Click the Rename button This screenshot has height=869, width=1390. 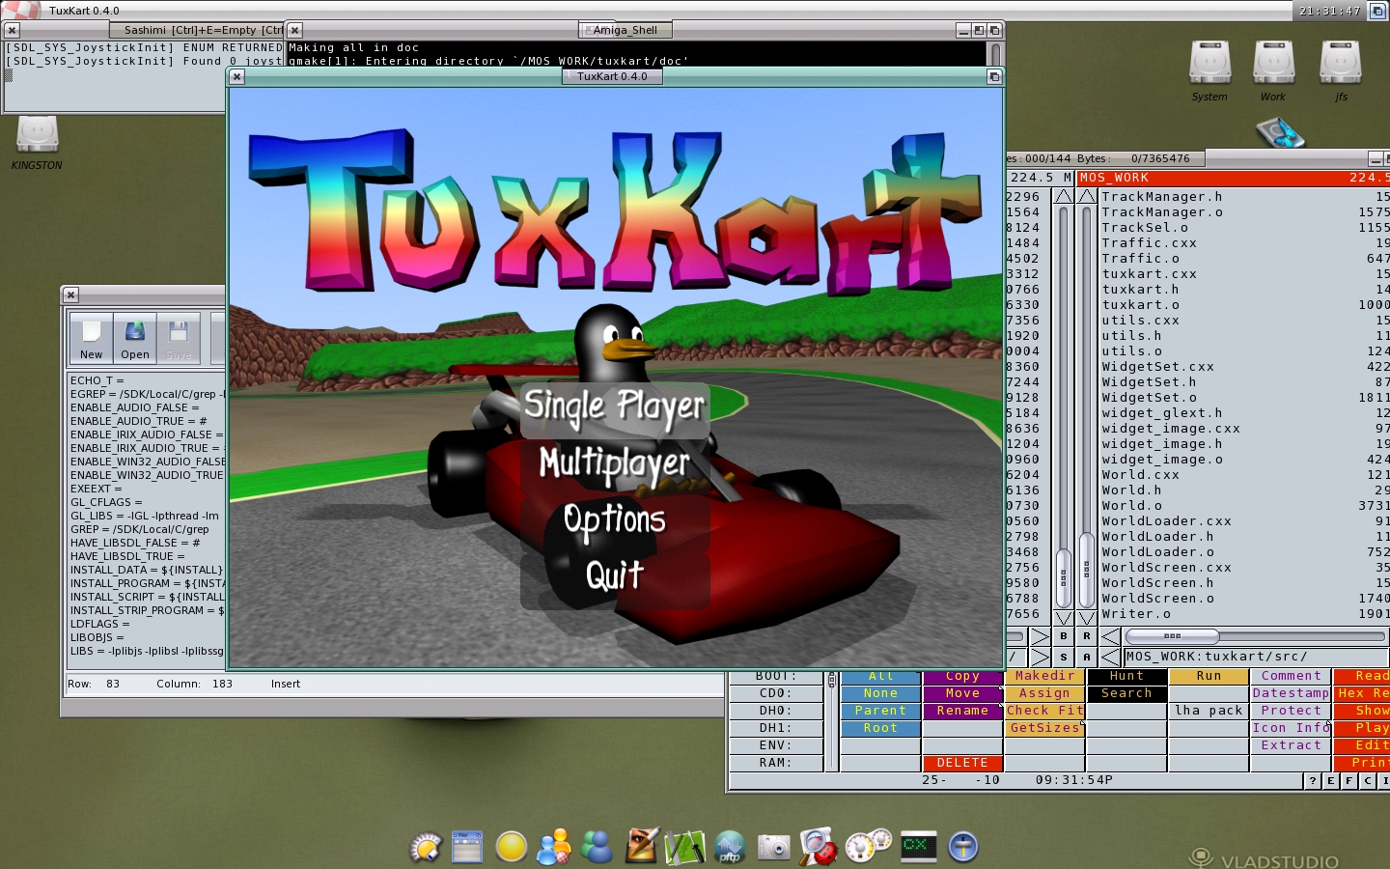coord(962,711)
